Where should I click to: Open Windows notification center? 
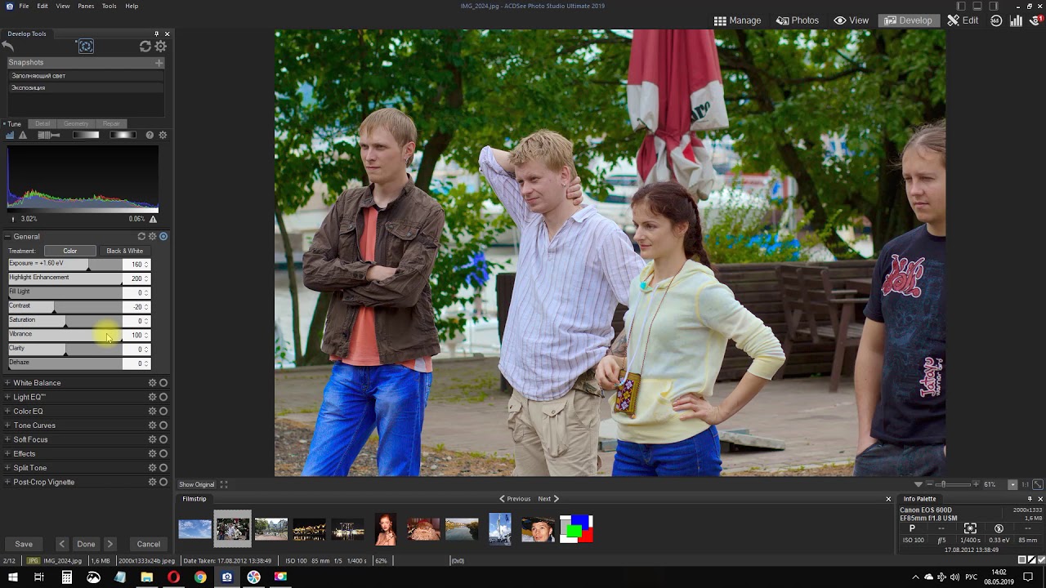click(x=1029, y=577)
